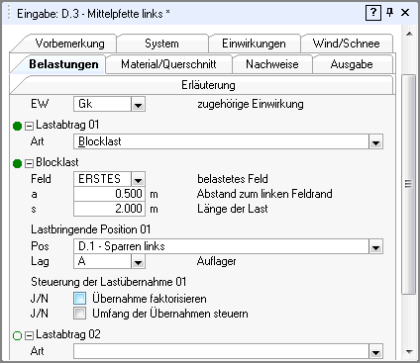Open the EW dropdown showing Gk
This screenshot has height=363, width=420.
(138, 105)
